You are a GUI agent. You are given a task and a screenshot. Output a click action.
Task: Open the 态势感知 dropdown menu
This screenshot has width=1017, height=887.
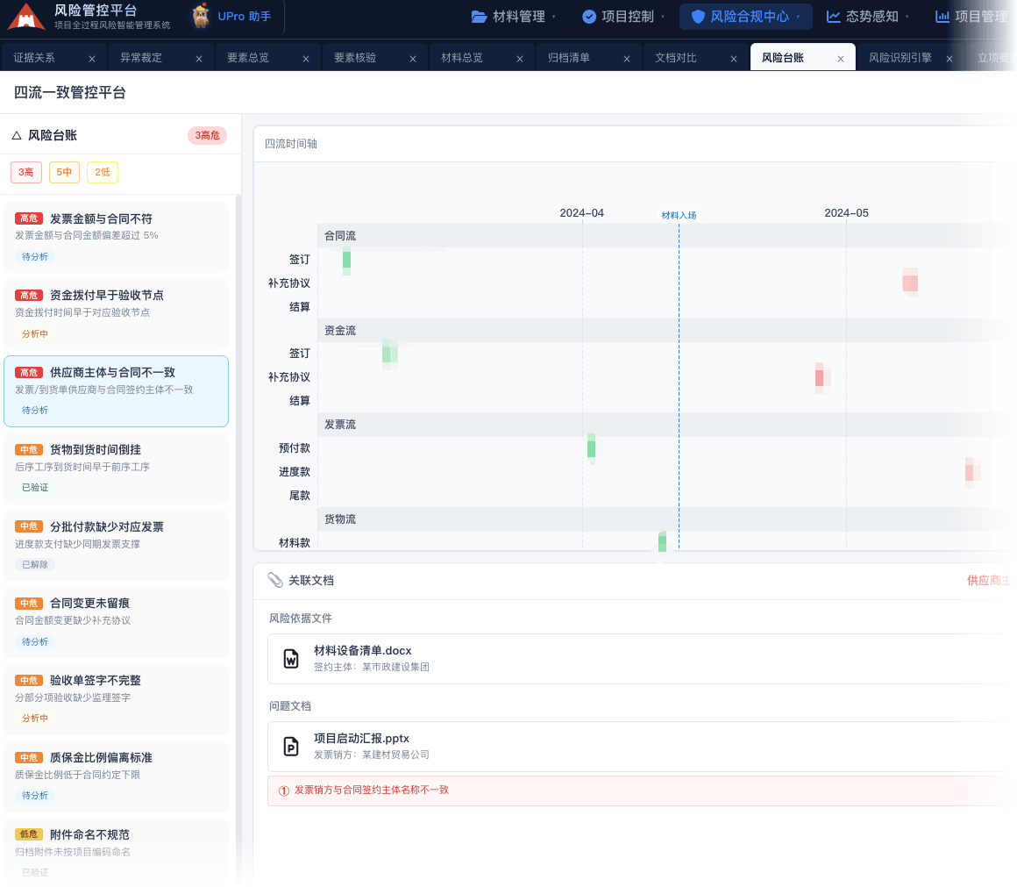867,16
